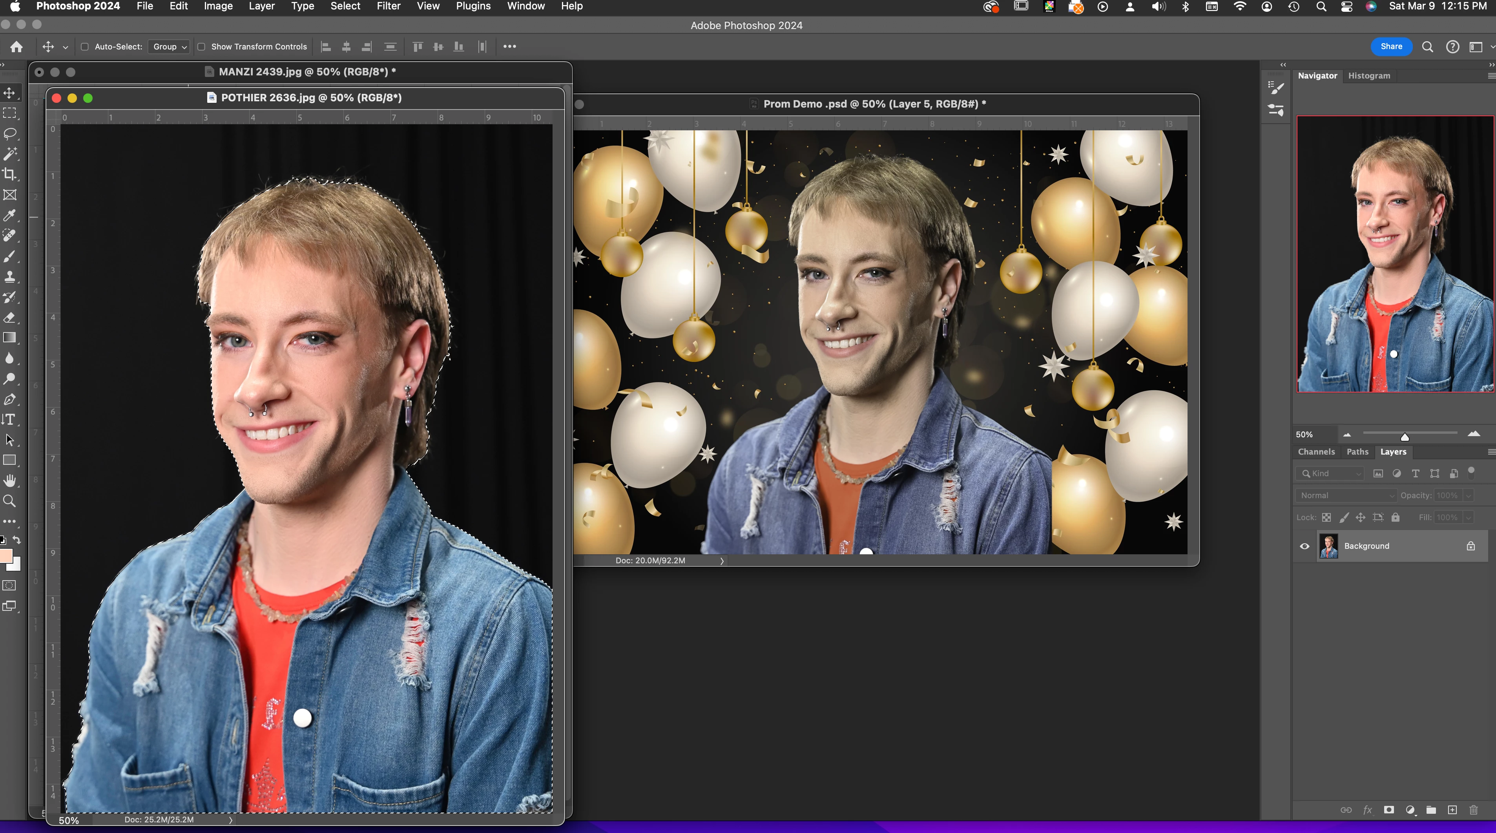Hide the Background layer visibility eye
Image resolution: width=1496 pixels, height=833 pixels.
[1304, 546]
